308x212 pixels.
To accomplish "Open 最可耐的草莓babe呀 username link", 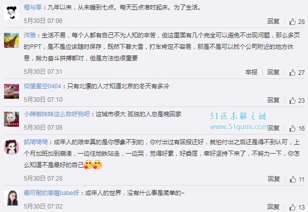I will (51, 193).
